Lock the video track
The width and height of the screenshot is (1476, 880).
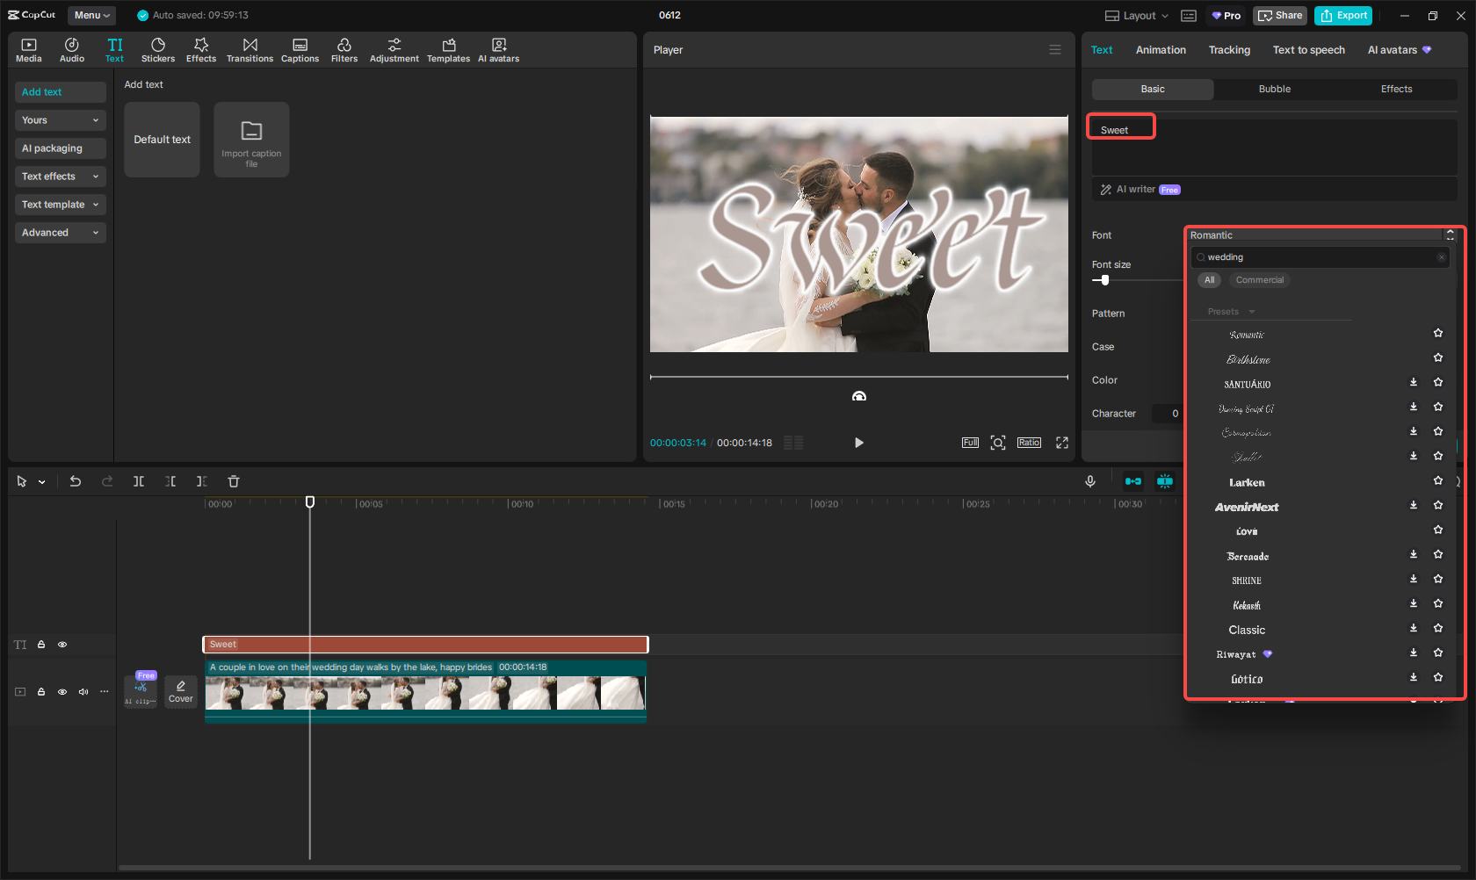[x=41, y=692]
